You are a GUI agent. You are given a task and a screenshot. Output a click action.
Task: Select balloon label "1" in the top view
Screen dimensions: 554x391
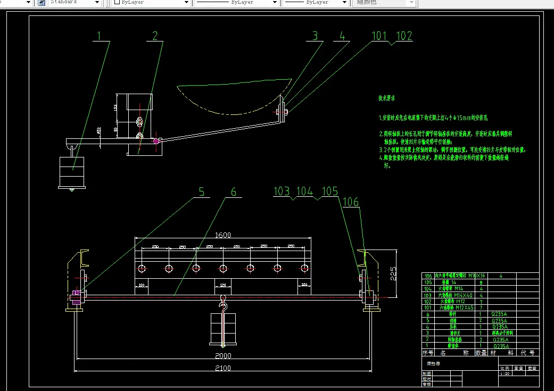click(99, 36)
